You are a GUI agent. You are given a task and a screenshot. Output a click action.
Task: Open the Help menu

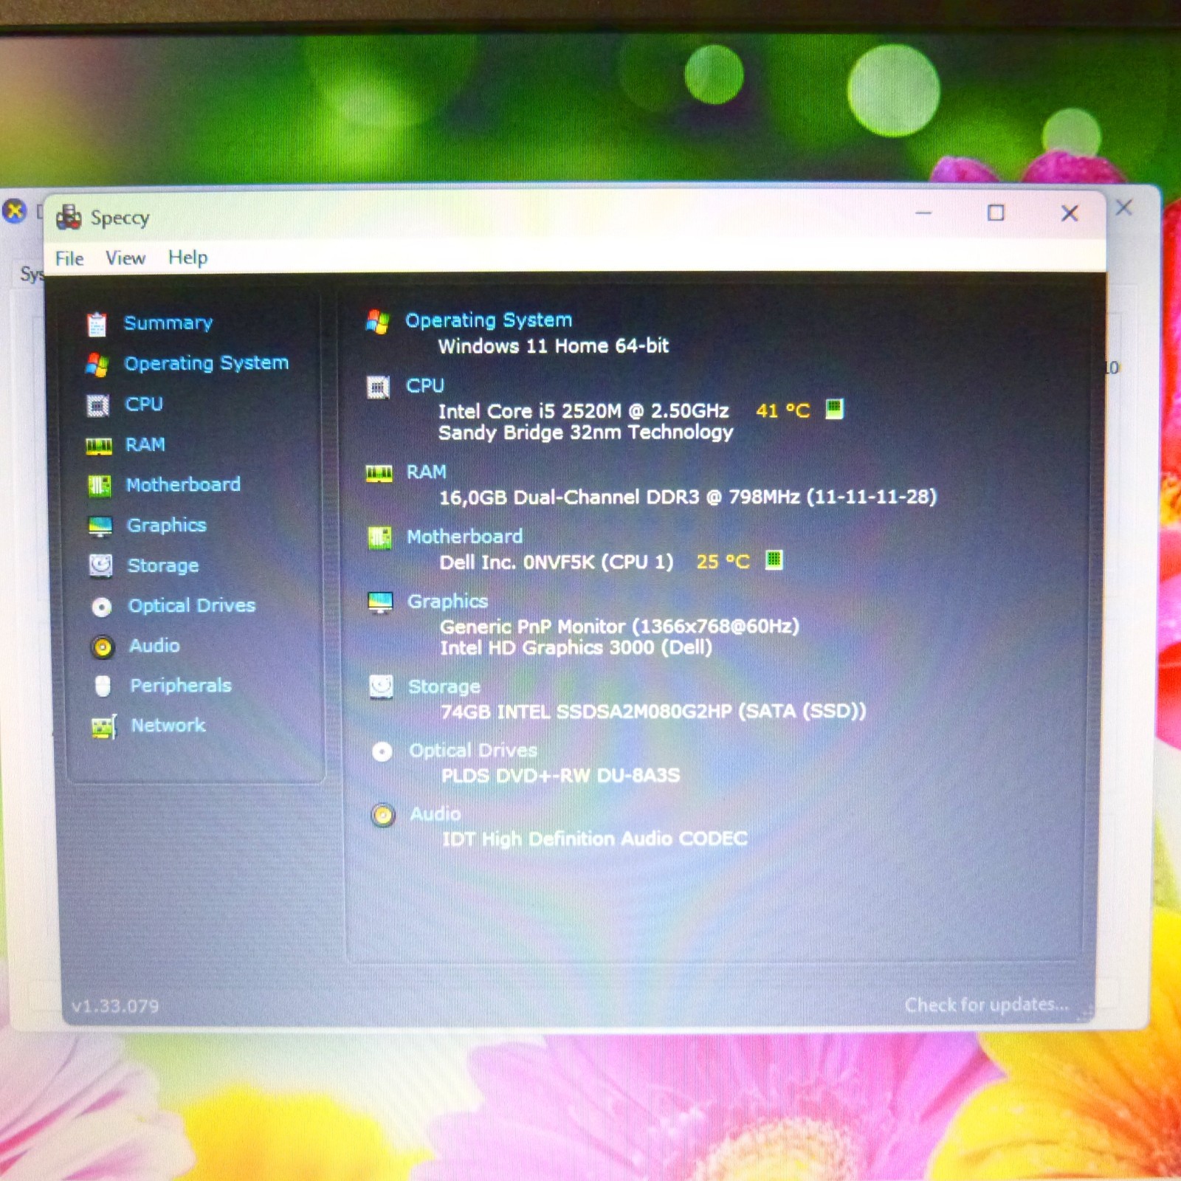tap(188, 258)
